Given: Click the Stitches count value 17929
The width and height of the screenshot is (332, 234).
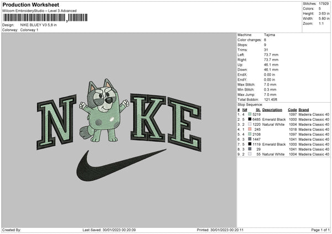Looking at the screenshot, I should tap(324, 4).
